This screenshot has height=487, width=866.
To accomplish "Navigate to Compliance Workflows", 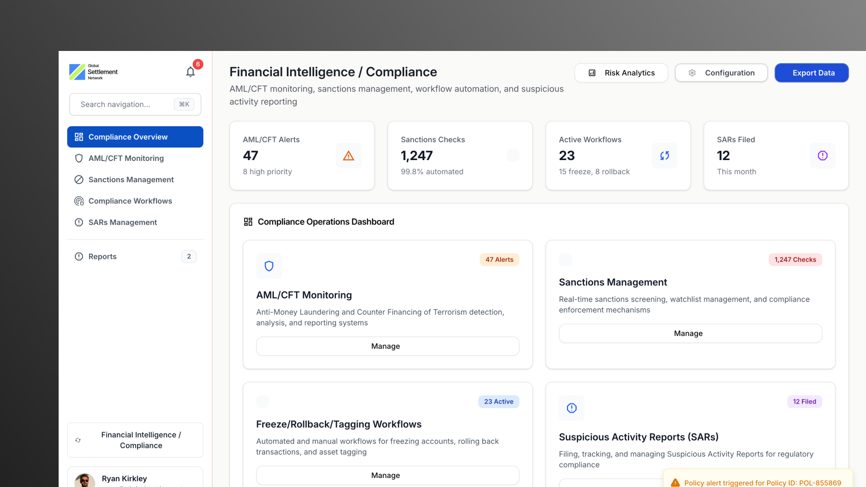I will tap(130, 201).
